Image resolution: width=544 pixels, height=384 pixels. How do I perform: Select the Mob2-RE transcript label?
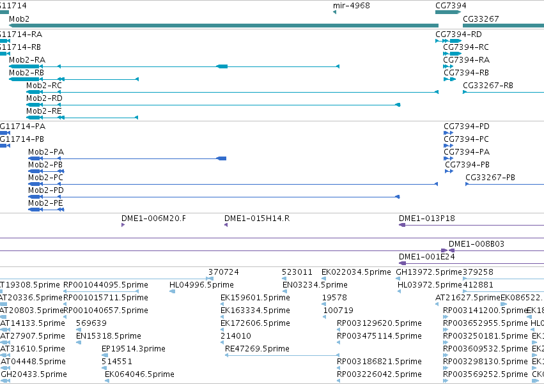coord(44,111)
